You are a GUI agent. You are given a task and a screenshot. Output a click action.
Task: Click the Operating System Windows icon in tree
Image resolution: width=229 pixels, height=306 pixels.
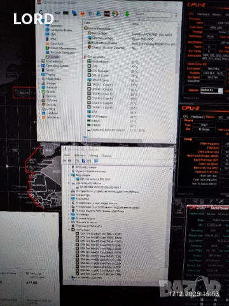coord(43,66)
